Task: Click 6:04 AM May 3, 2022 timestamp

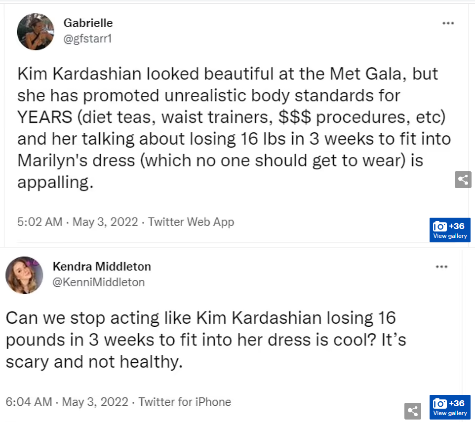Action: click(x=67, y=402)
